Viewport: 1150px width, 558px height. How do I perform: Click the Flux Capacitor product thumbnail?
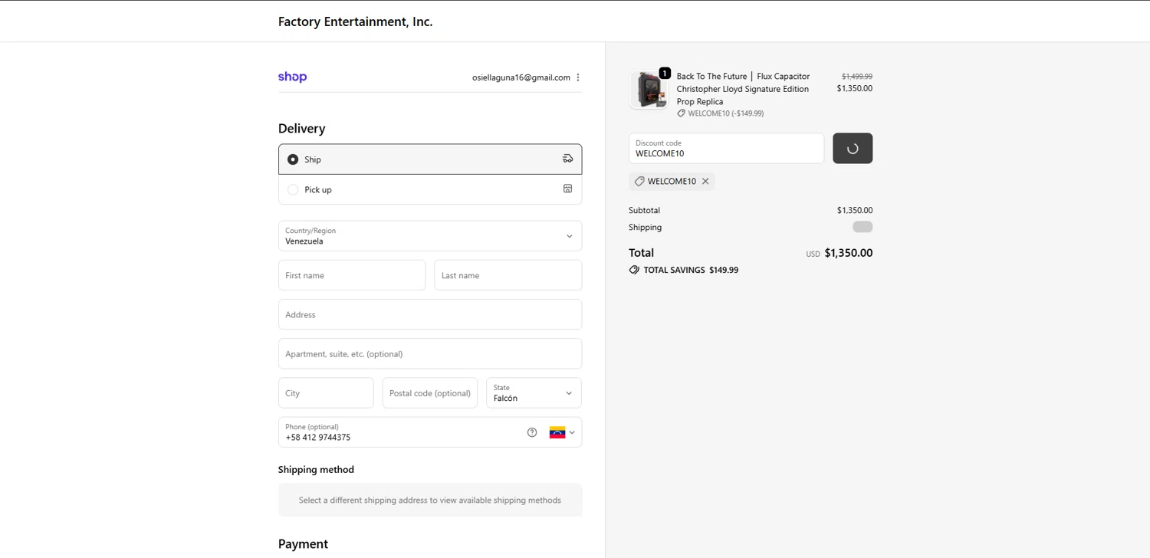[x=649, y=90]
